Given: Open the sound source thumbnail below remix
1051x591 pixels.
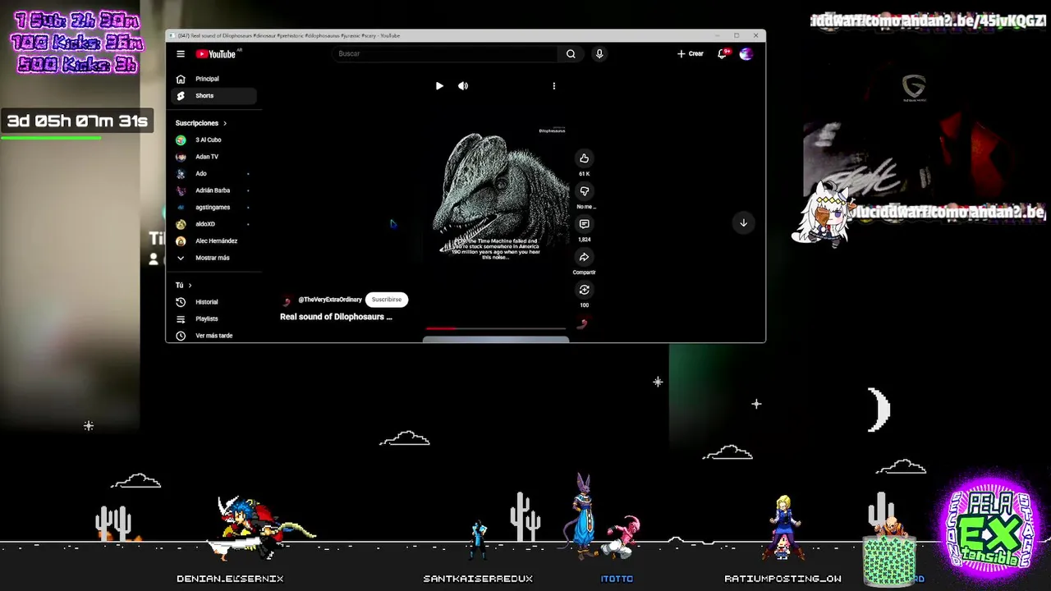Looking at the screenshot, I should (582, 323).
